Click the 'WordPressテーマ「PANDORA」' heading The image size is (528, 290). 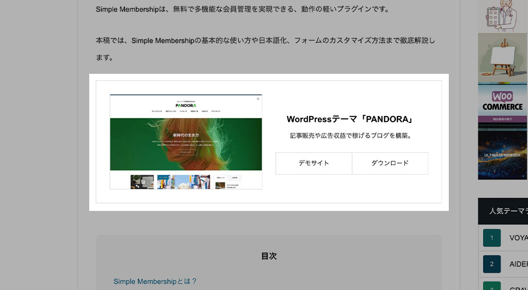coord(350,119)
